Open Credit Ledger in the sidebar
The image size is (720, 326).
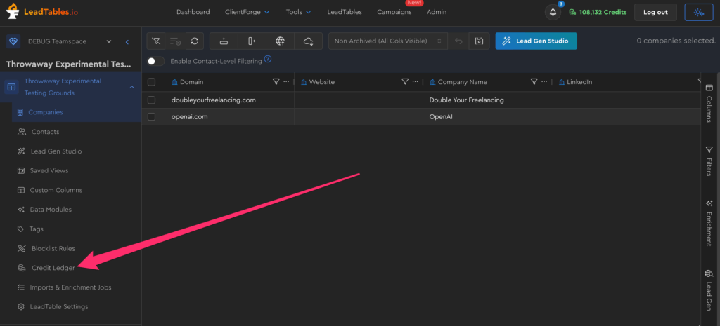[x=53, y=268]
